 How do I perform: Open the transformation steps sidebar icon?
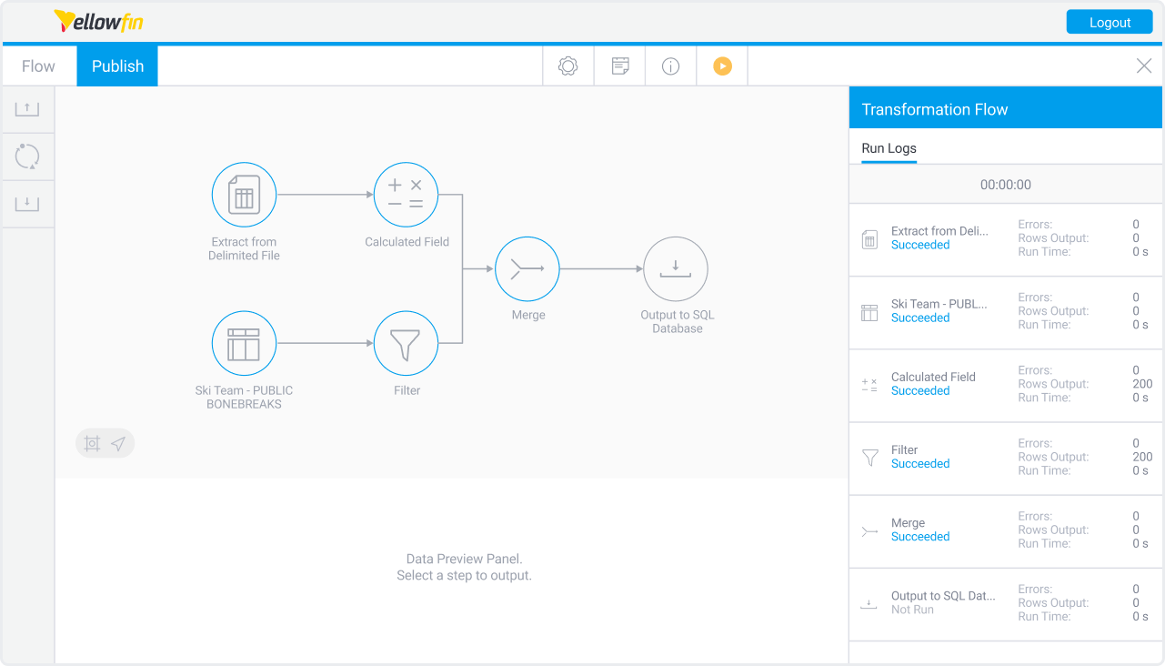pos(27,156)
